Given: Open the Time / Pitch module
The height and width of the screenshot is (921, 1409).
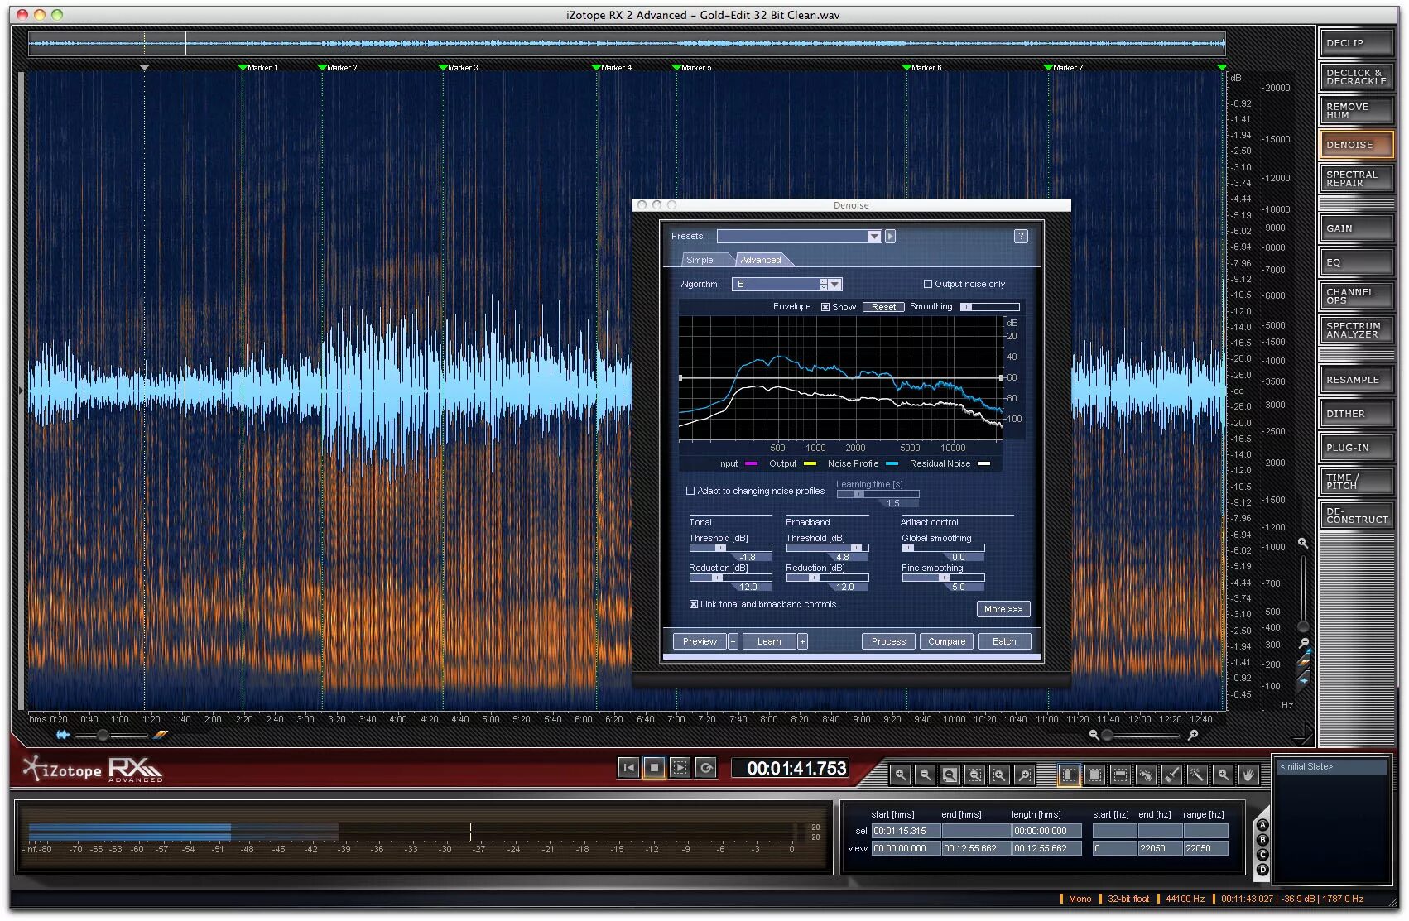Looking at the screenshot, I should point(1356,482).
